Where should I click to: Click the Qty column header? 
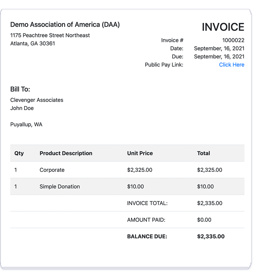click(x=19, y=153)
